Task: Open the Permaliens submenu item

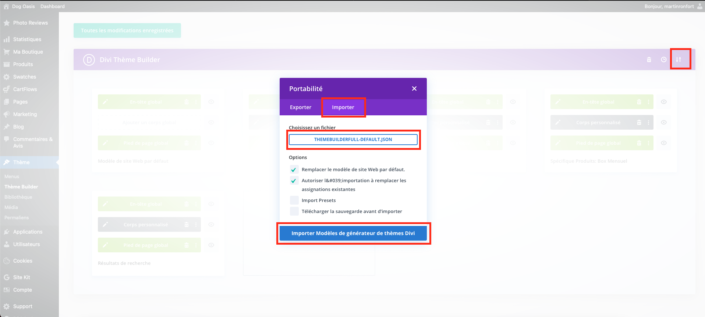Action: click(x=17, y=217)
